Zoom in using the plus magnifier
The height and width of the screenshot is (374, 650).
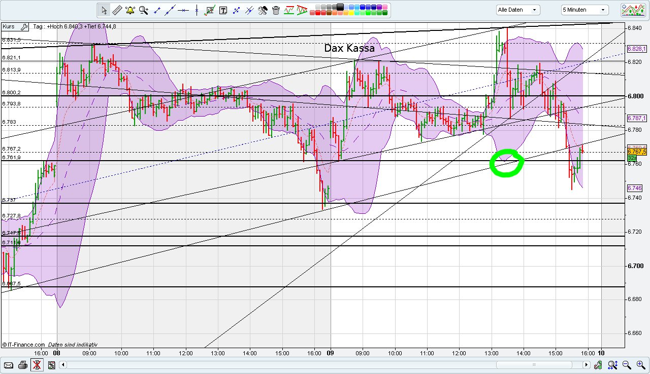click(x=640, y=365)
